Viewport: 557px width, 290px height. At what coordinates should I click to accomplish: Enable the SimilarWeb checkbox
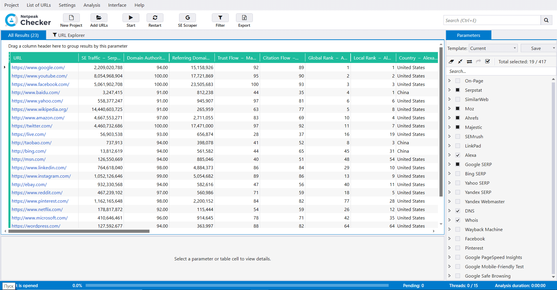click(x=458, y=99)
